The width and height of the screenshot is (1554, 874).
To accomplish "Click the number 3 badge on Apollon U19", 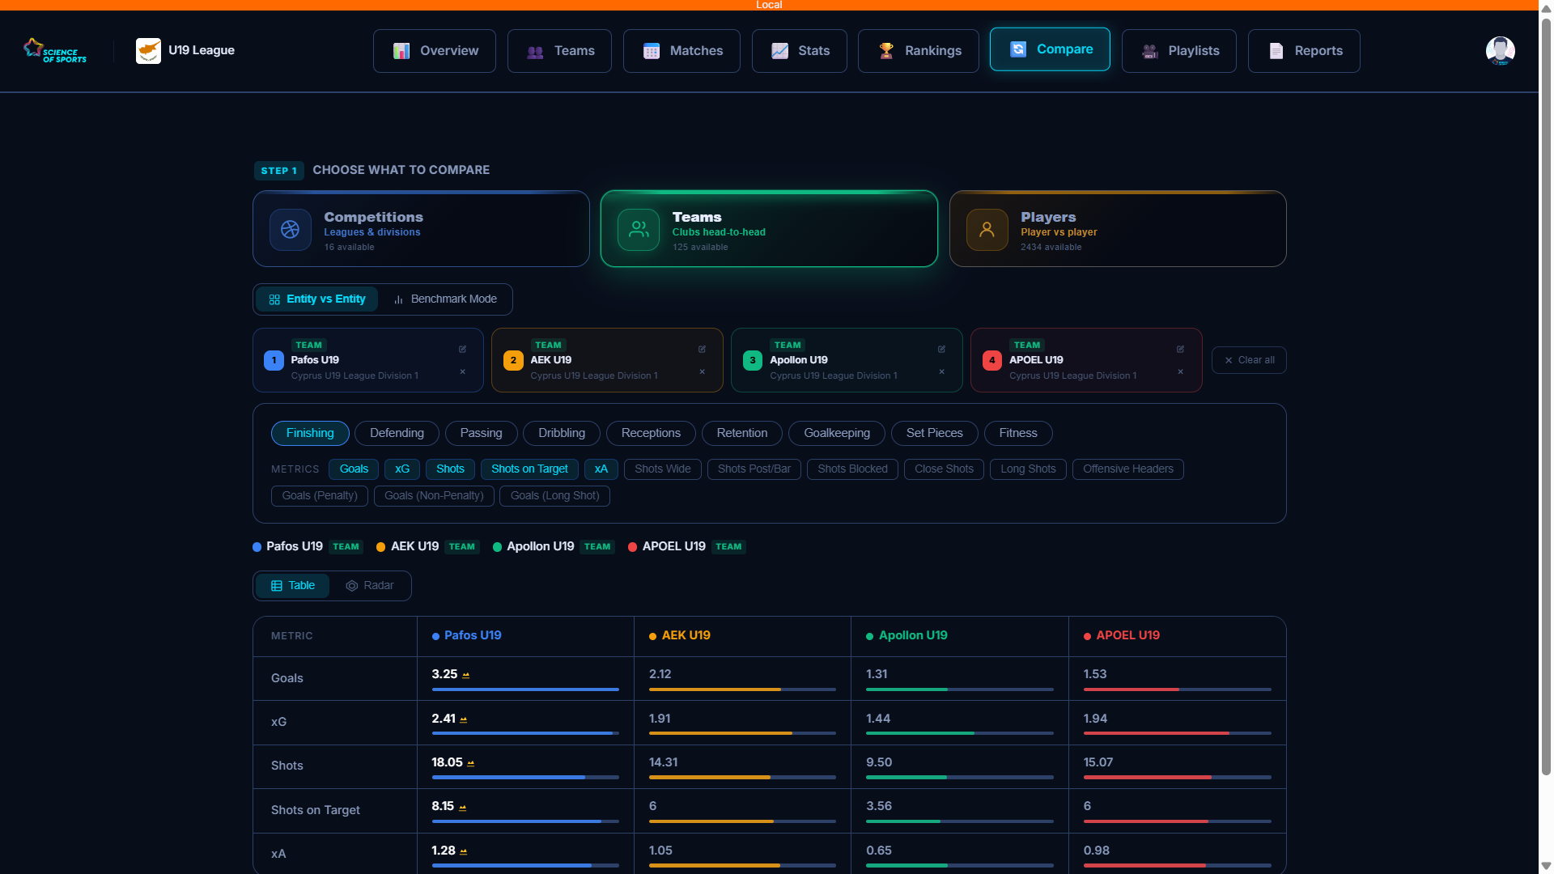I will 753,360.
